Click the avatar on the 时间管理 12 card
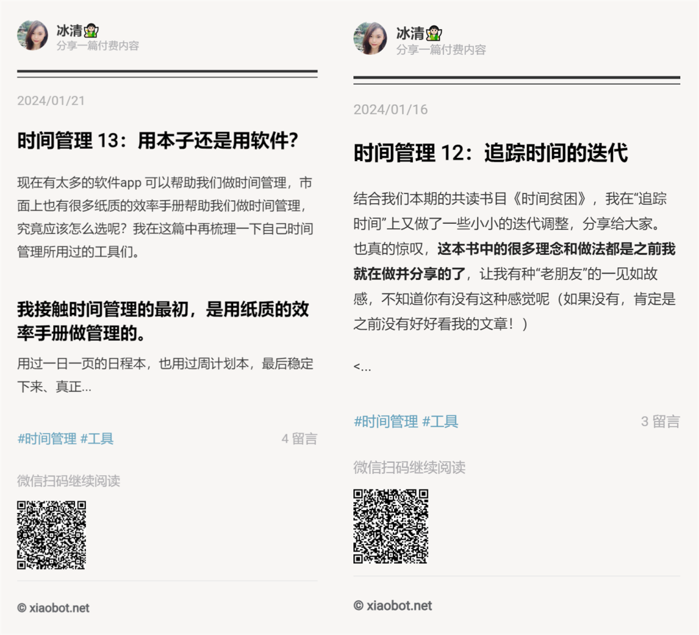 click(x=370, y=38)
